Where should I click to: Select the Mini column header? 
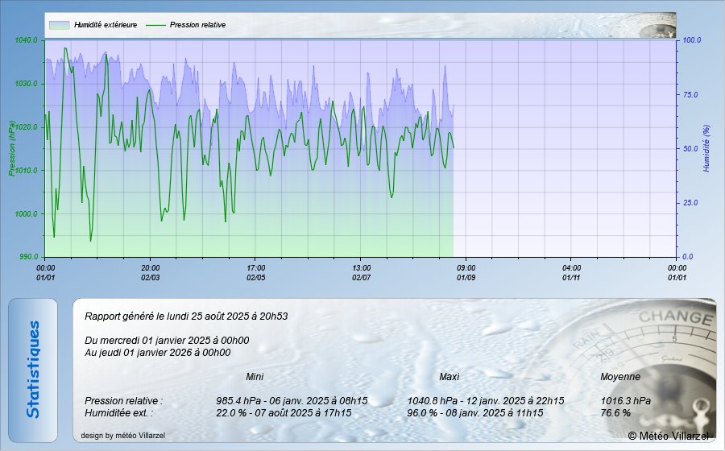click(x=255, y=376)
